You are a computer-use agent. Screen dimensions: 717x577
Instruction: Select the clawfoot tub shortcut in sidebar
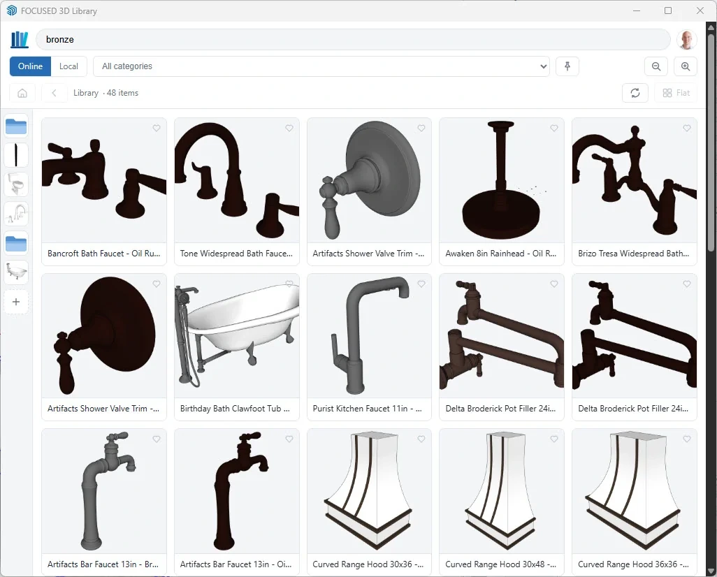(x=16, y=272)
